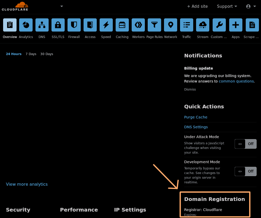Open the DNS Settings link

[196, 127]
